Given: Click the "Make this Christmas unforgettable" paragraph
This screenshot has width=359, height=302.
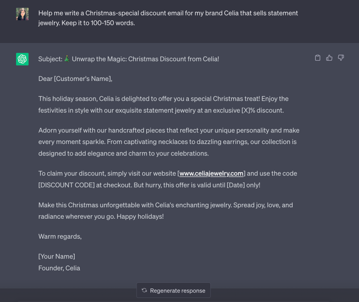Looking at the screenshot, I should pos(165,211).
